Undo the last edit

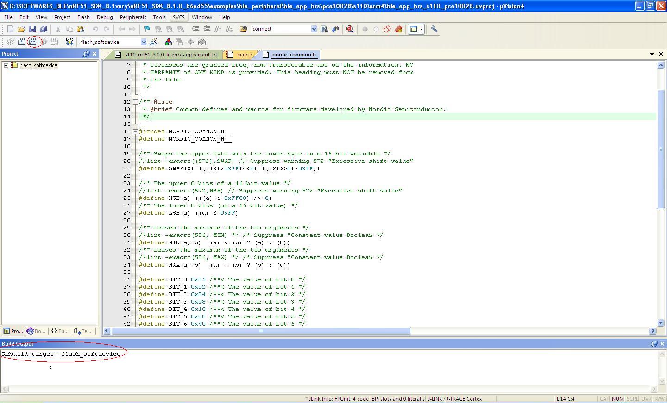pyautogui.click(x=95, y=29)
